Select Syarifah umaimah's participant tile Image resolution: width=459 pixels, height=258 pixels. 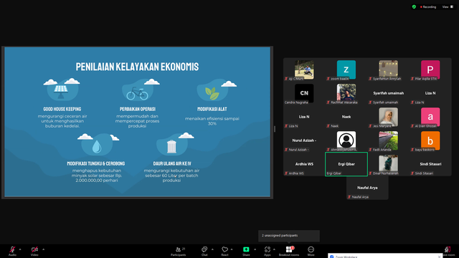[389, 93]
